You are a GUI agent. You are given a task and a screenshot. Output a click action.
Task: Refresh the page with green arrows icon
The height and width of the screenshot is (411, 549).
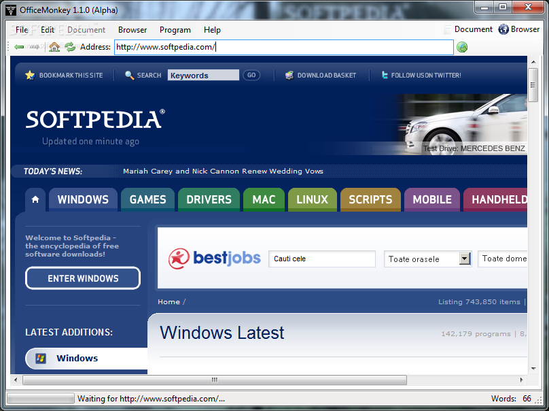point(70,47)
